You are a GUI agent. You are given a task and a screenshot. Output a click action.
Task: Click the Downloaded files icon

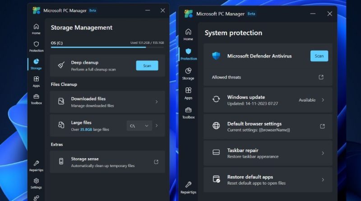click(61, 101)
